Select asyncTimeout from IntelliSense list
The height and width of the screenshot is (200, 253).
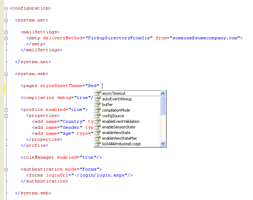[131, 93]
